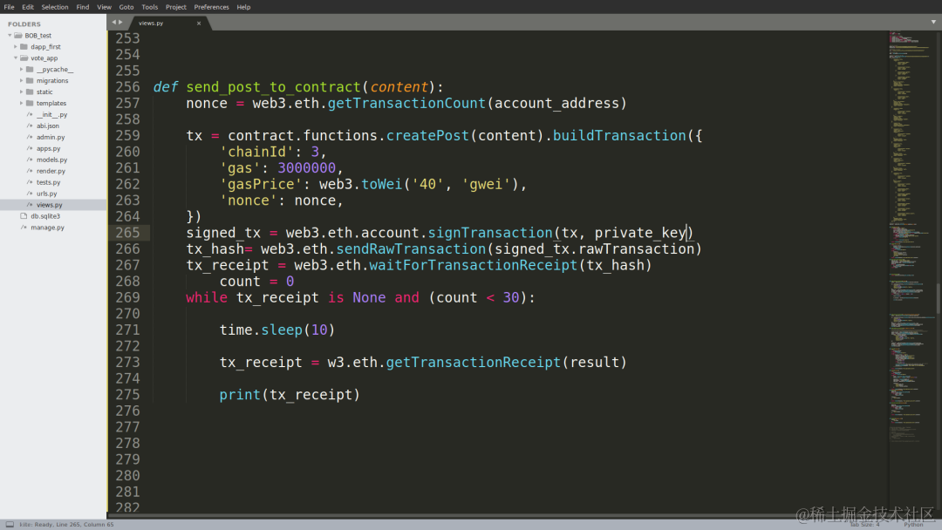The image size is (942, 530).
Task: Open urls.py in the sidebar
Action: pyautogui.click(x=46, y=194)
